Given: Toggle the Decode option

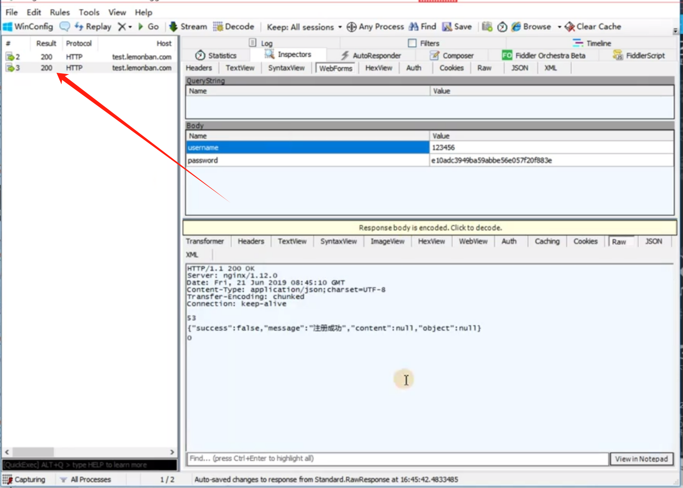Looking at the screenshot, I should tap(234, 27).
